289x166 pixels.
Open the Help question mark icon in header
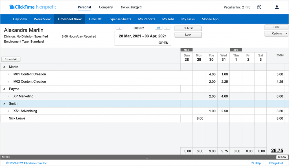[x=259, y=7]
